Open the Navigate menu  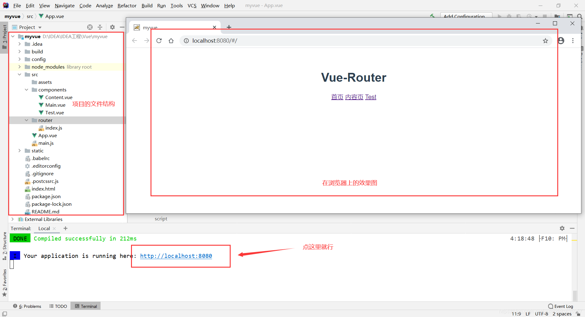coord(65,5)
